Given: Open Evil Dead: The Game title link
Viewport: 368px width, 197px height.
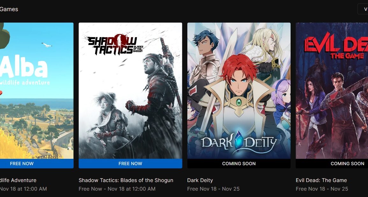Looking at the screenshot, I should point(321,180).
